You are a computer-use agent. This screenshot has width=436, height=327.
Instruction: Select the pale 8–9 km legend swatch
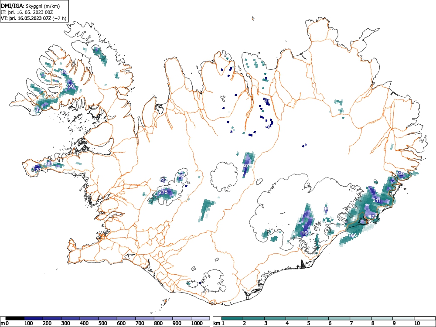(x=382, y=318)
